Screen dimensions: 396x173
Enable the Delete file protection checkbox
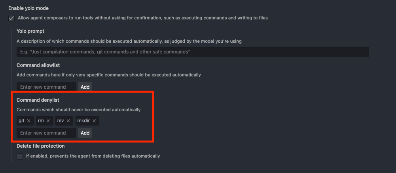[x=20, y=156]
